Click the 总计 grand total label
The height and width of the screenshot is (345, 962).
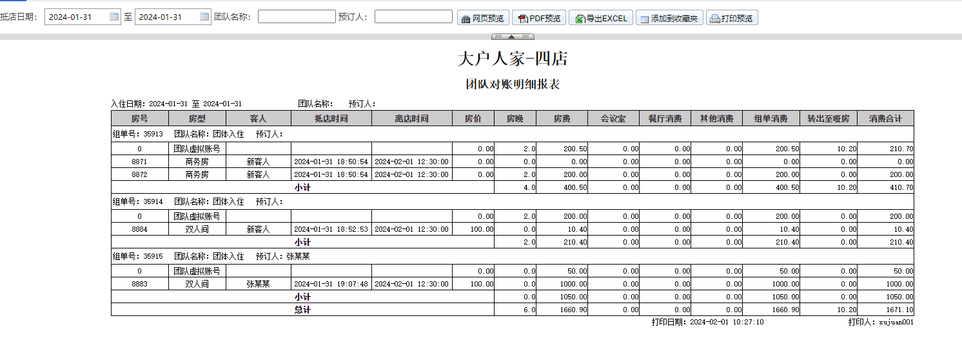click(x=302, y=310)
